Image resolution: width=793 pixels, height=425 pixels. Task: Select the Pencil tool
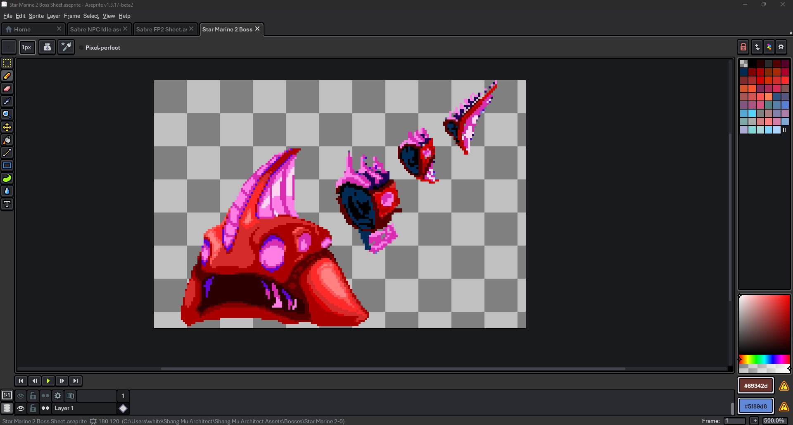point(7,76)
